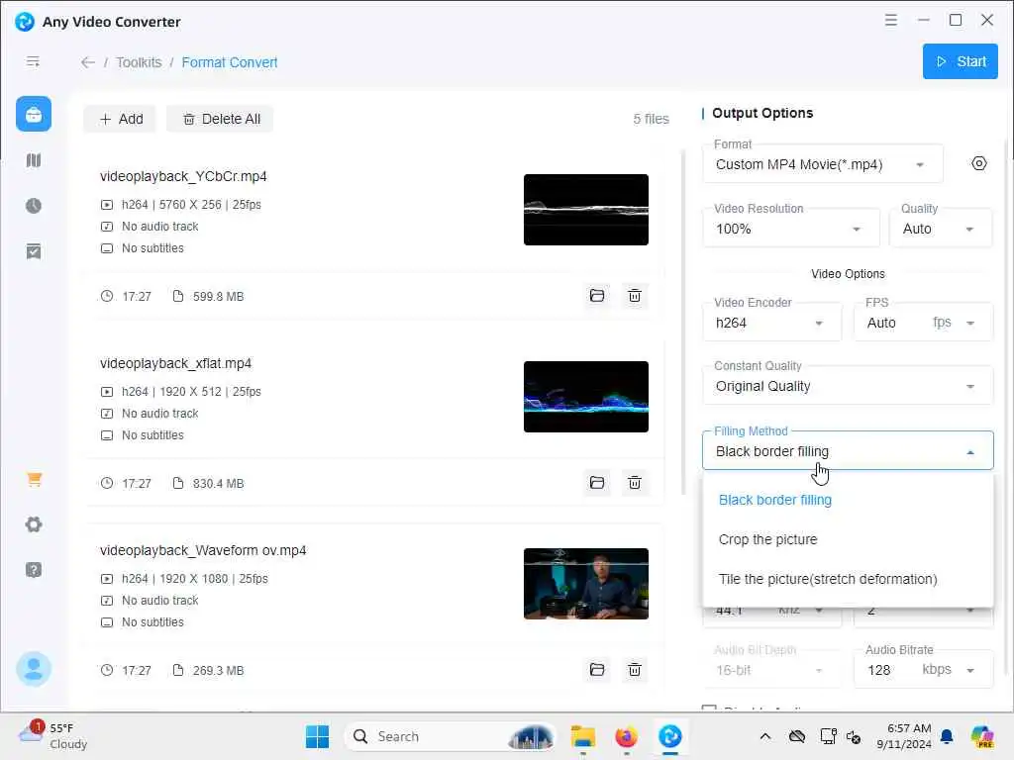Click the 830.4 MB file size

pyautogui.click(x=218, y=483)
